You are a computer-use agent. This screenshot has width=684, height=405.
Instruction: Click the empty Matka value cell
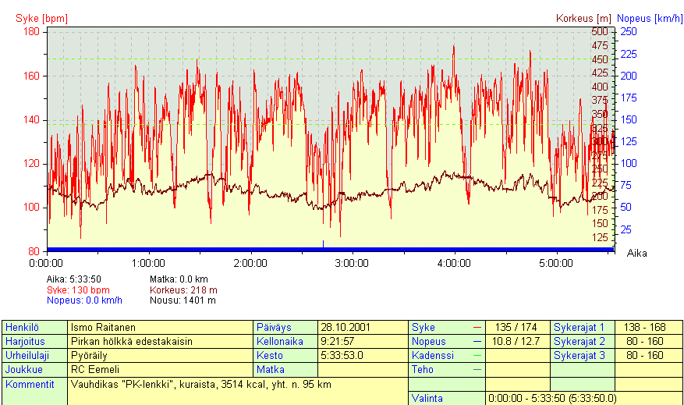tap(362, 370)
